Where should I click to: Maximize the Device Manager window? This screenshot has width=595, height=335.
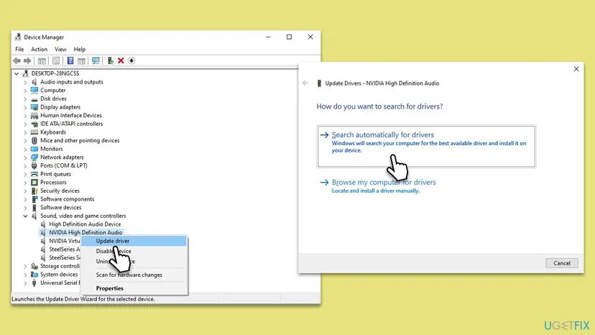pos(289,37)
